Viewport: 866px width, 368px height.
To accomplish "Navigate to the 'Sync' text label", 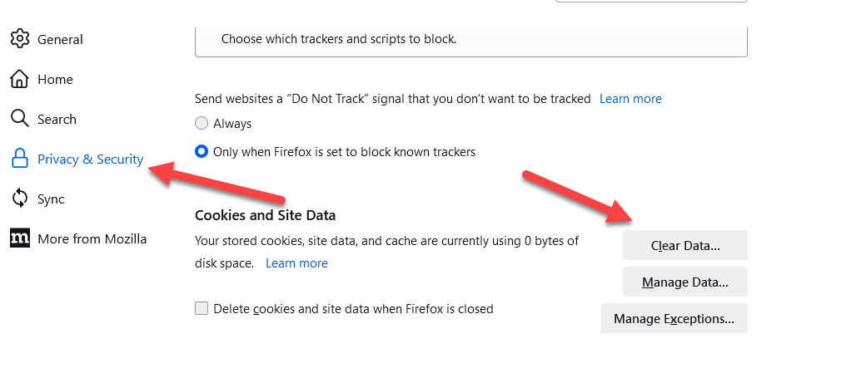I will click(51, 199).
